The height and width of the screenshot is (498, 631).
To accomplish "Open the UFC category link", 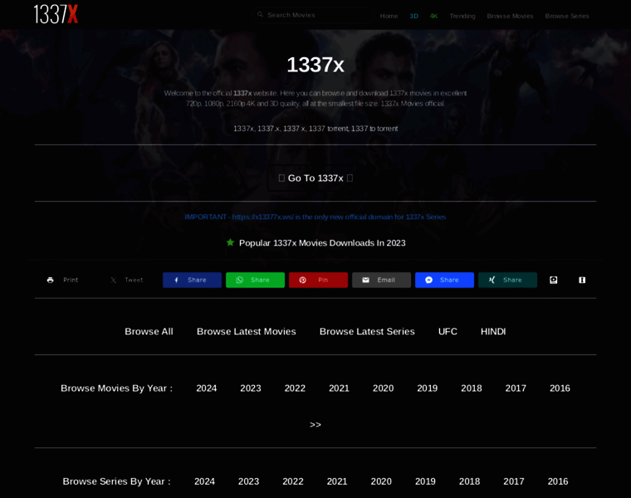I will point(448,331).
